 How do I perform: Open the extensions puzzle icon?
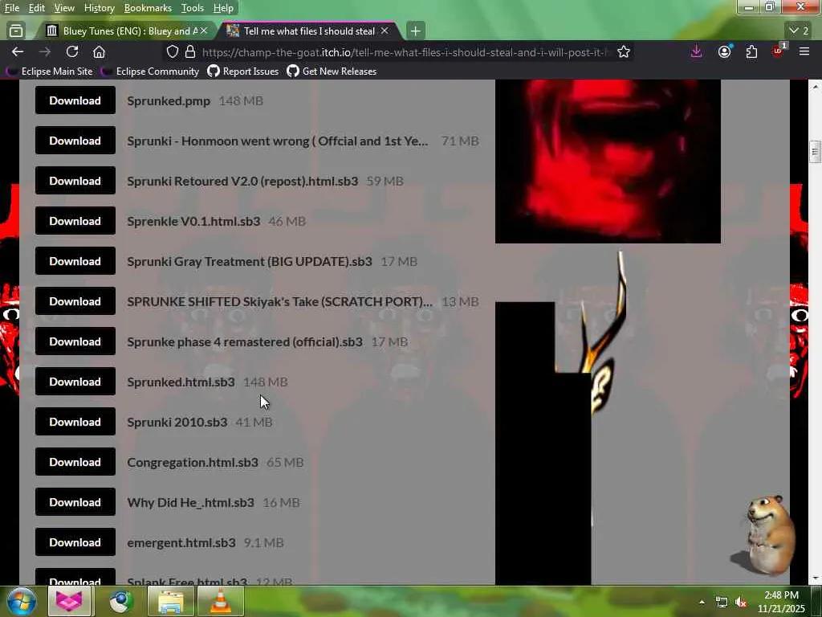point(751,51)
